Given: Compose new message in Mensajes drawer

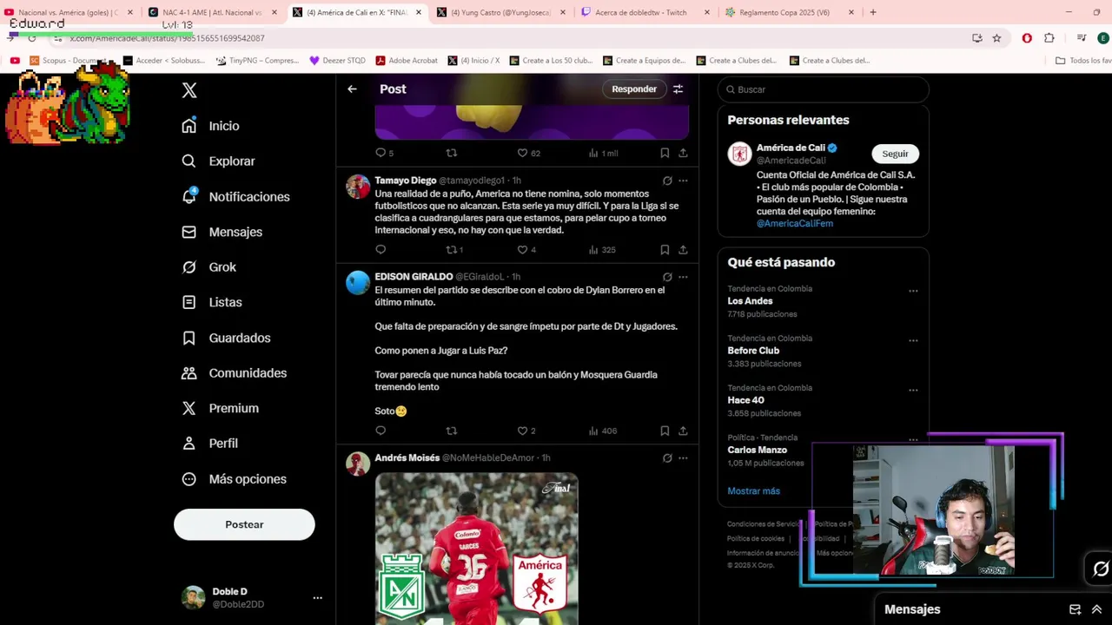Looking at the screenshot, I should (1075, 609).
